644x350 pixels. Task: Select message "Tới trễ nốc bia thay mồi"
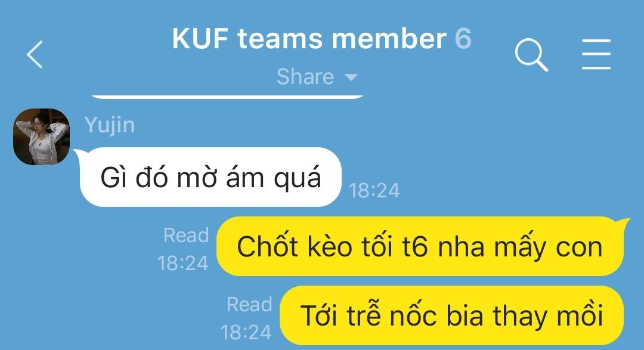(452, 315)
